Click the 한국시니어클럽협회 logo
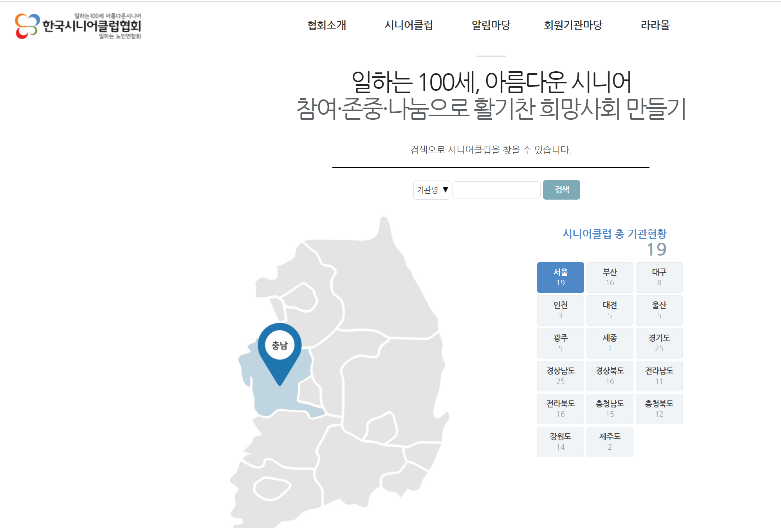The image size is (781, 528). (78, 26)
